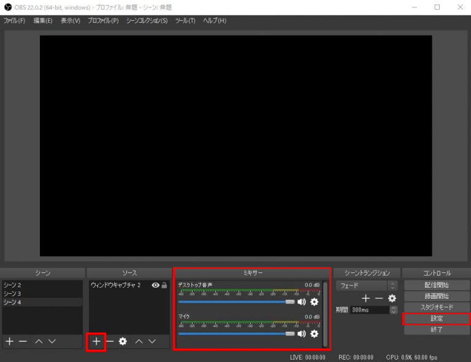Open デスクトップ音声 audio settings gear

tap(315, 302)
